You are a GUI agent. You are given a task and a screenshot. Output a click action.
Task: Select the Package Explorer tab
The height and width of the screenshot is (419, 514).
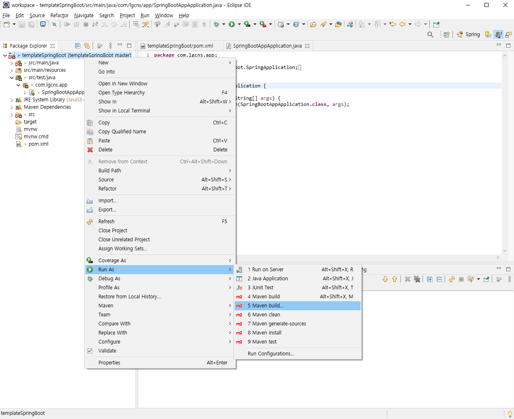tap(29, 46)
